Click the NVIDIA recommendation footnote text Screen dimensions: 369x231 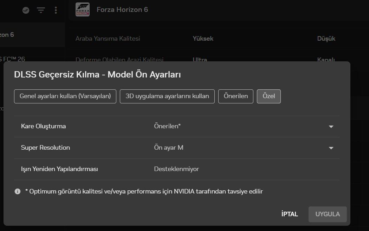pyautogui.click(x=144, y=191)
